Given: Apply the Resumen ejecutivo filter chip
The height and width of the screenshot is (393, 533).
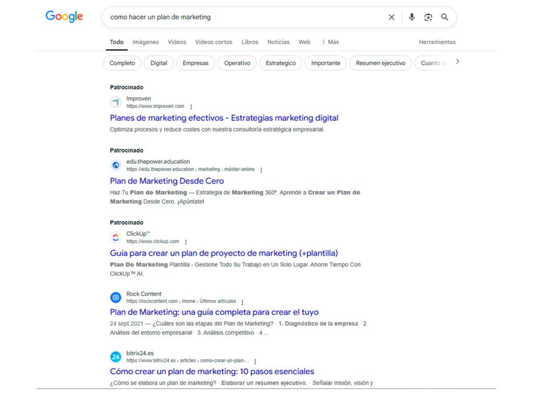Looking at the screenshot, I should point(380,63).
